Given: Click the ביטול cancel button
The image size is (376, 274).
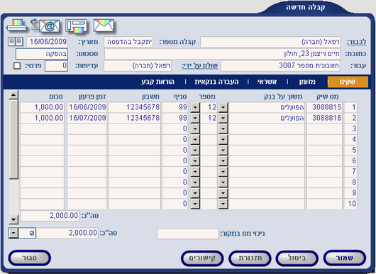Looking at the screenshot, I should click(x=297, y=258).
